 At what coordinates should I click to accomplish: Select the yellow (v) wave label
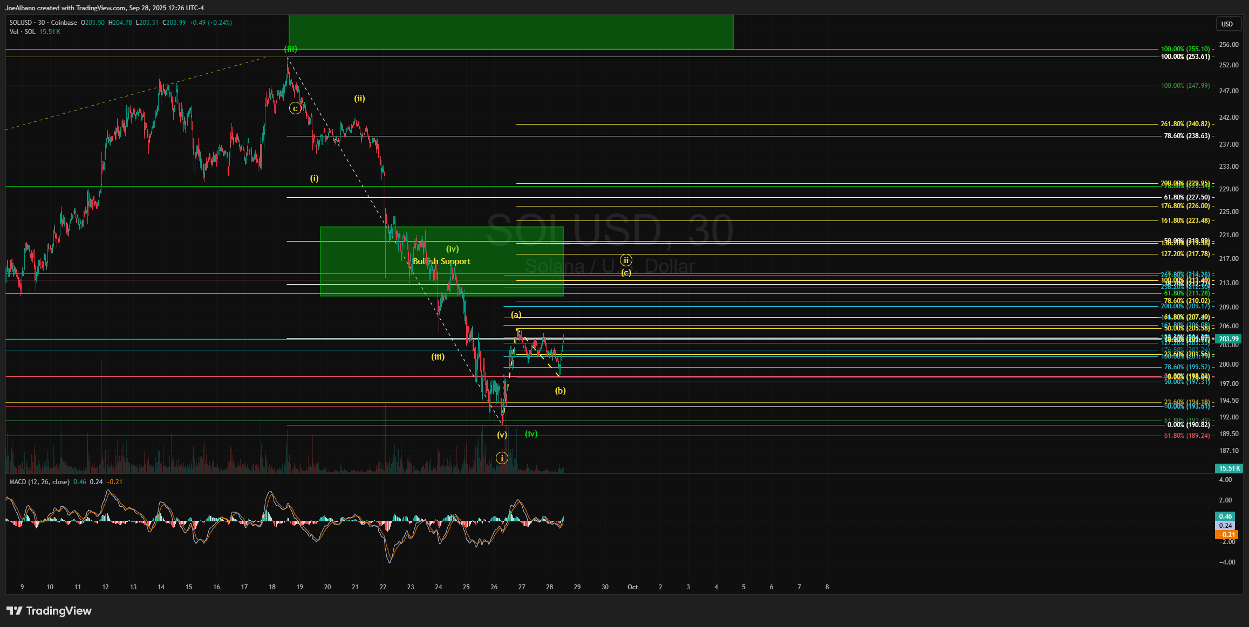(x=502, y=435)
